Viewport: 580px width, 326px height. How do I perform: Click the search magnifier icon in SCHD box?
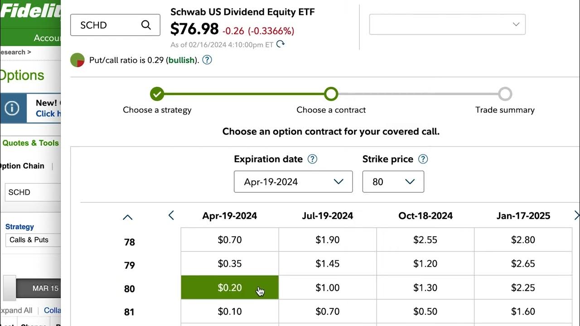(146, 25)
